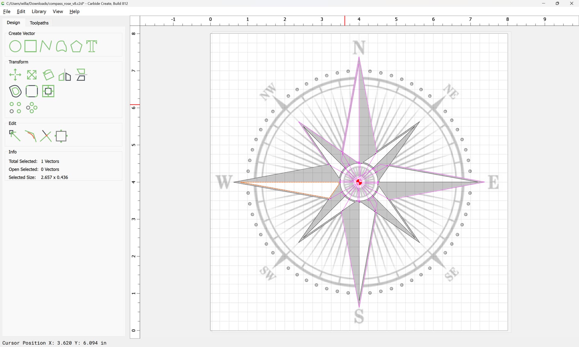
Task: Open the Resize transform tool
Action: pos(32,75)
